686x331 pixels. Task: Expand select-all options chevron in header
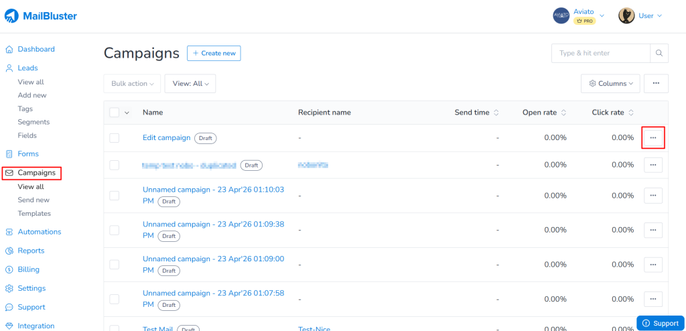pos(127,113)
